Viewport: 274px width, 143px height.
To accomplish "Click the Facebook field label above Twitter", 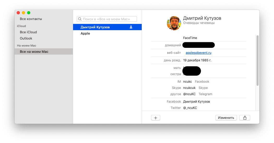I will (174, 102).
